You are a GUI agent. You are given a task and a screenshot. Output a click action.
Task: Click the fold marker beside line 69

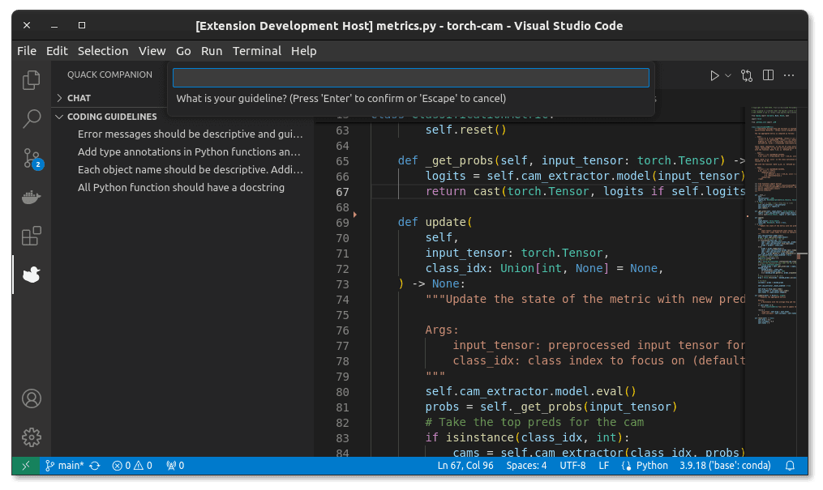pyautogui.click(x=355, y=215)
